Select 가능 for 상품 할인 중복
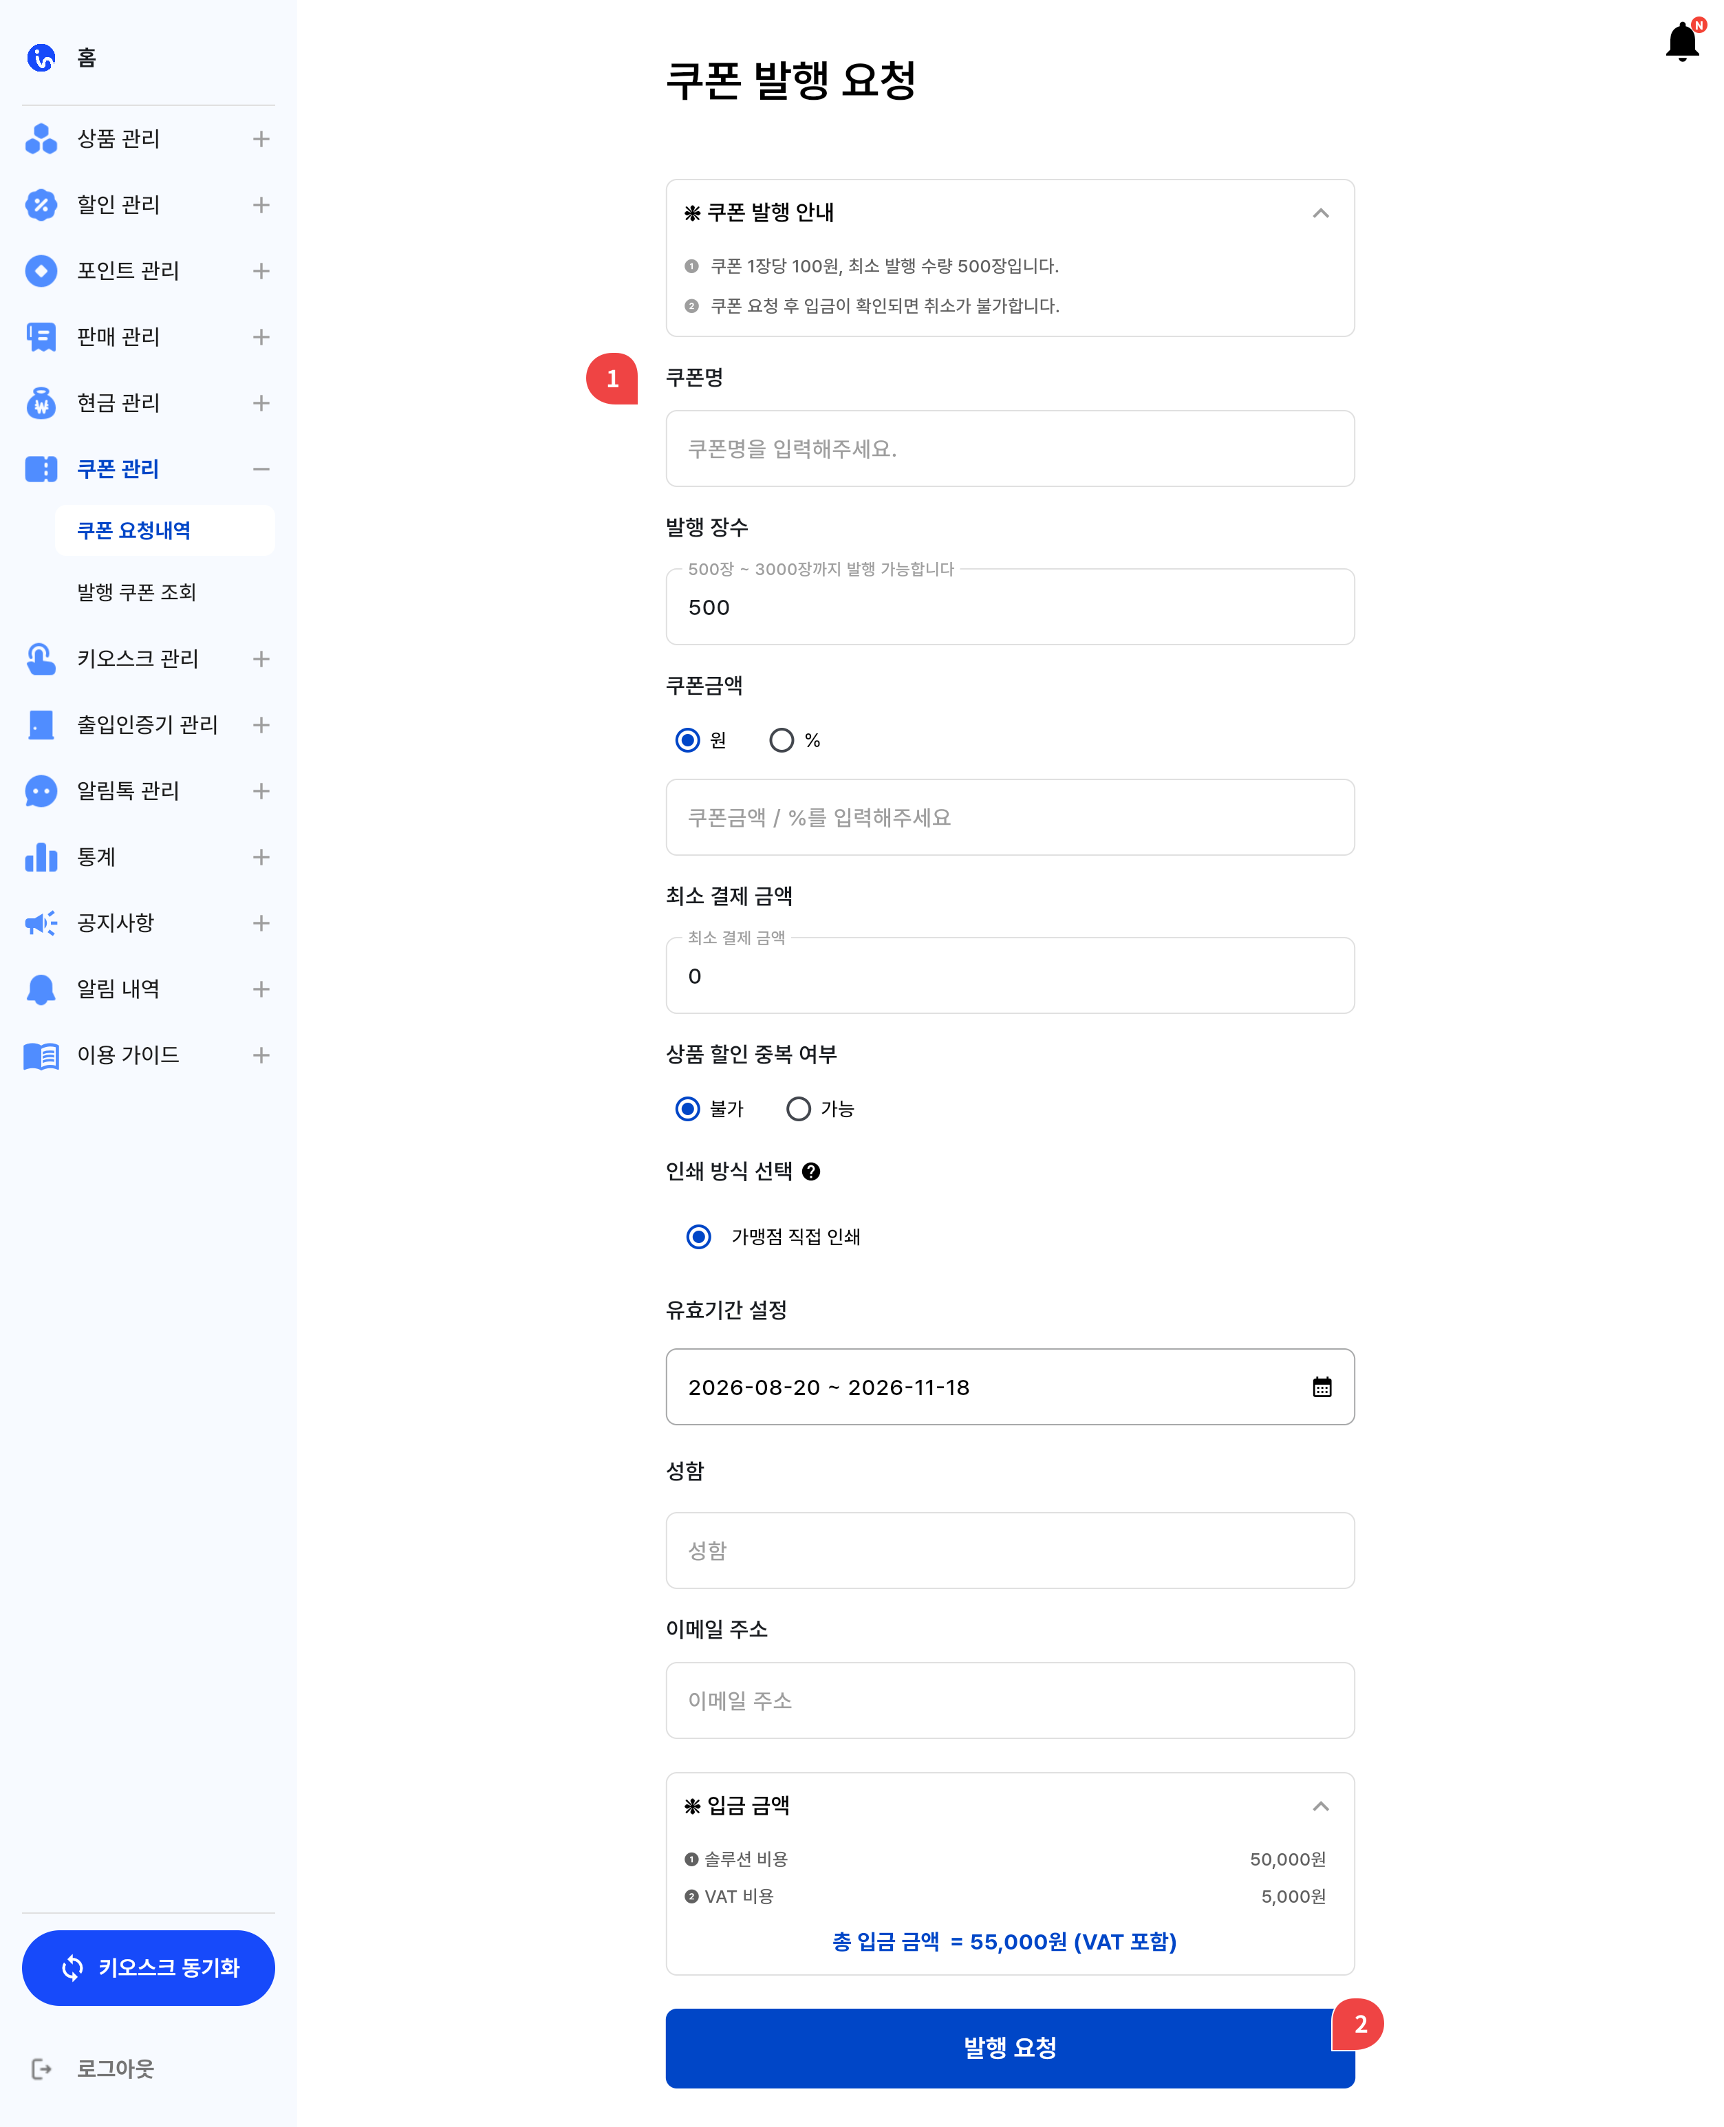Image resolution: width=1724 pixels, height=2127 pixels. [799, 1109]
